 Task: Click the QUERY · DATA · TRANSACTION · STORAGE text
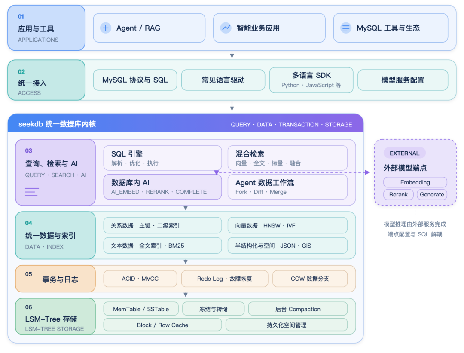291,125
